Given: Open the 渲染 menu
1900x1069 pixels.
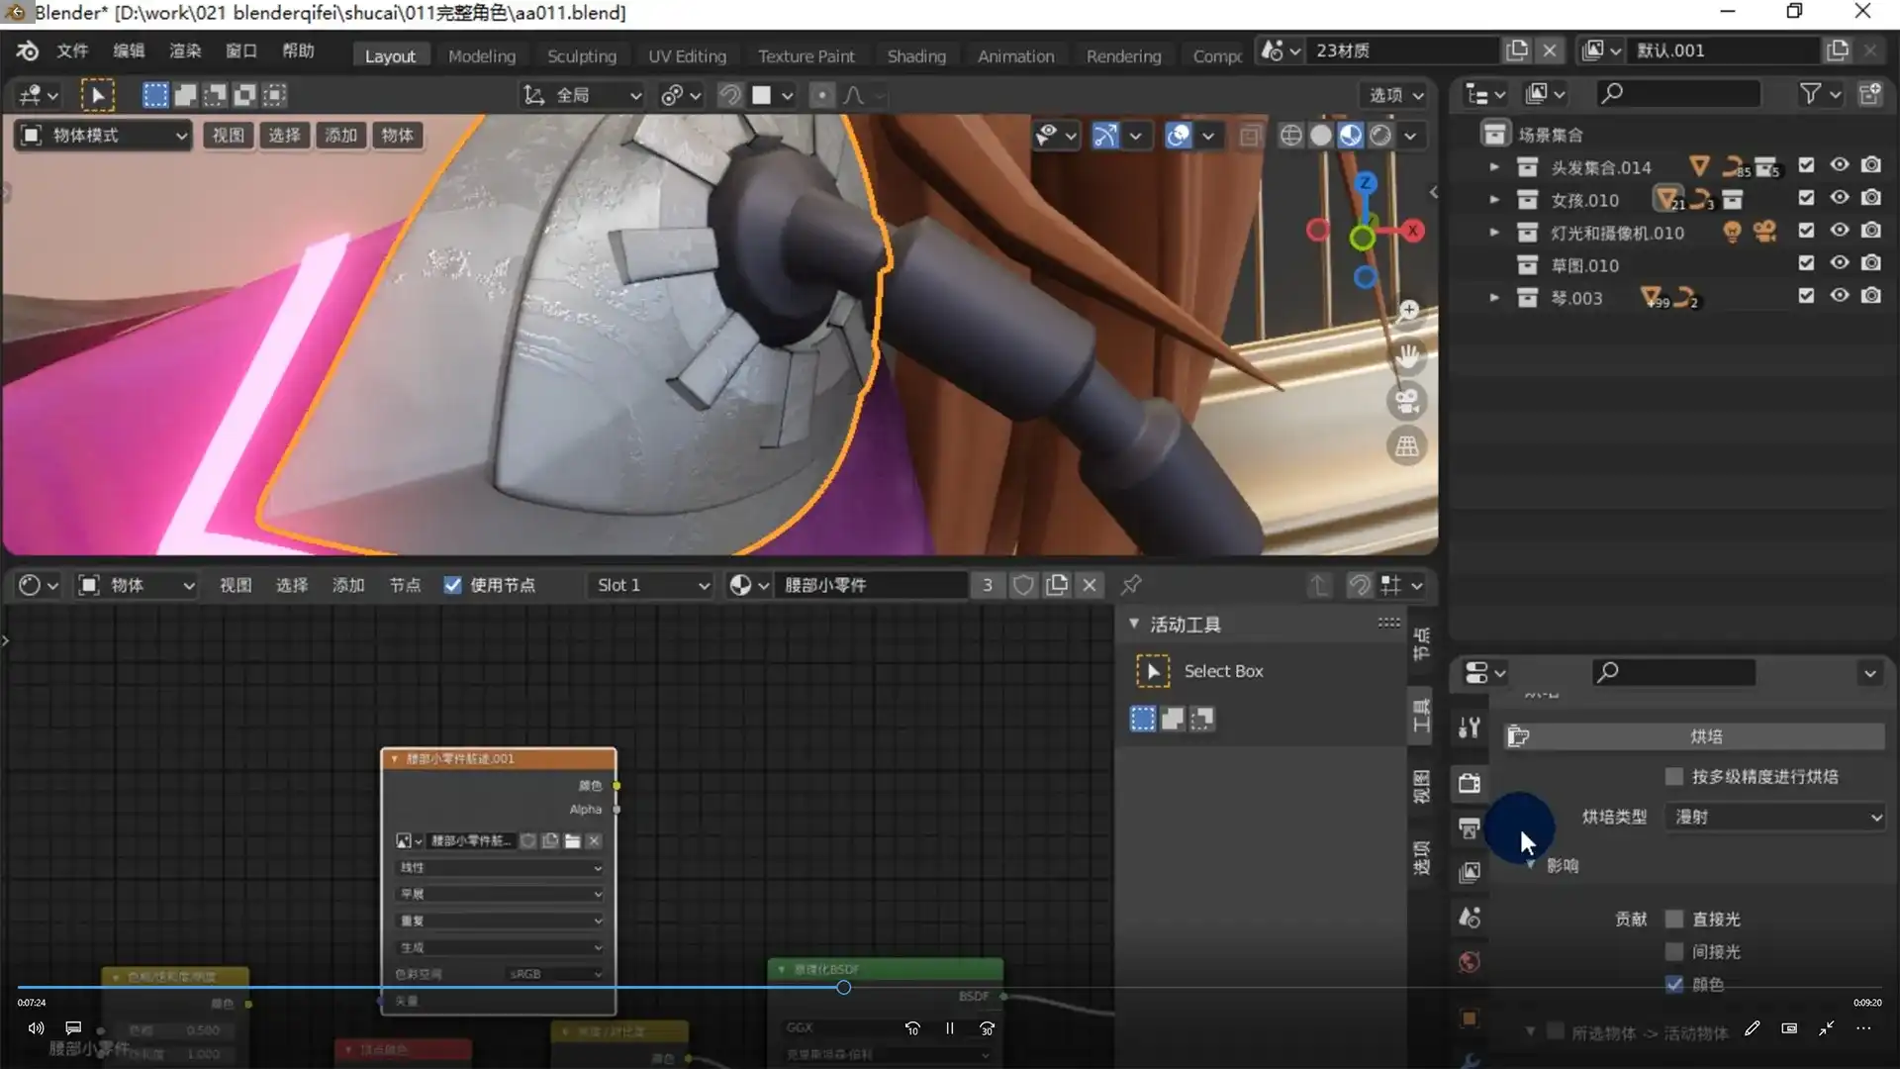Looking at the screenshot, I should point(185,50).
